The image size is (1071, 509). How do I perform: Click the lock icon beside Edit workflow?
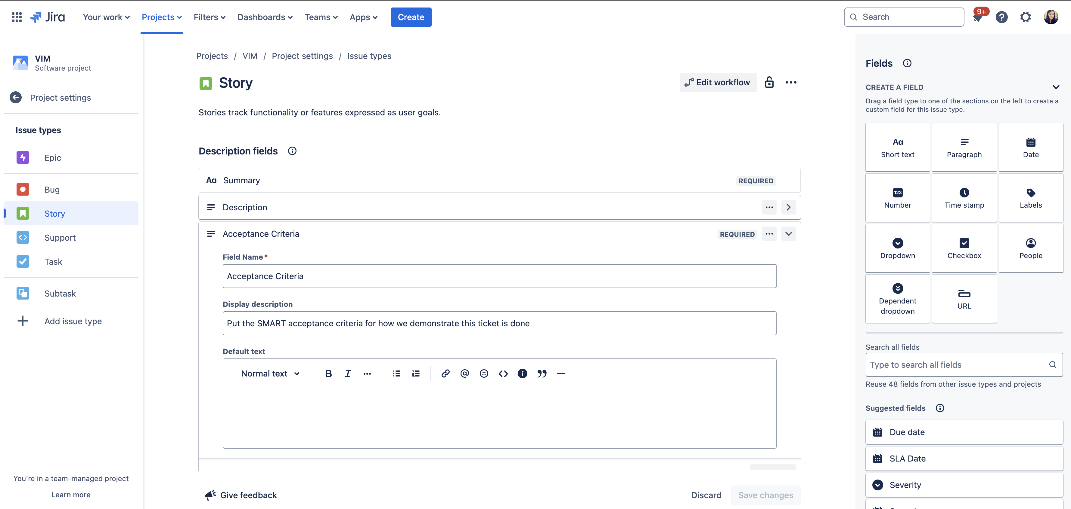coord(769,82)
